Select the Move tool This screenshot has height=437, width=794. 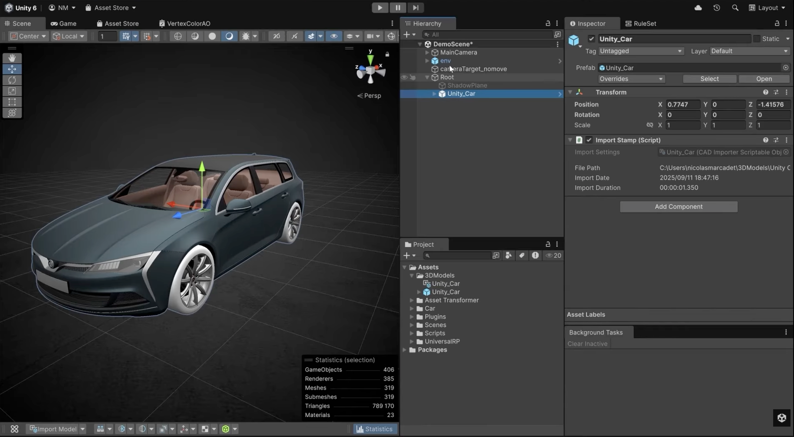coord(12,69)
